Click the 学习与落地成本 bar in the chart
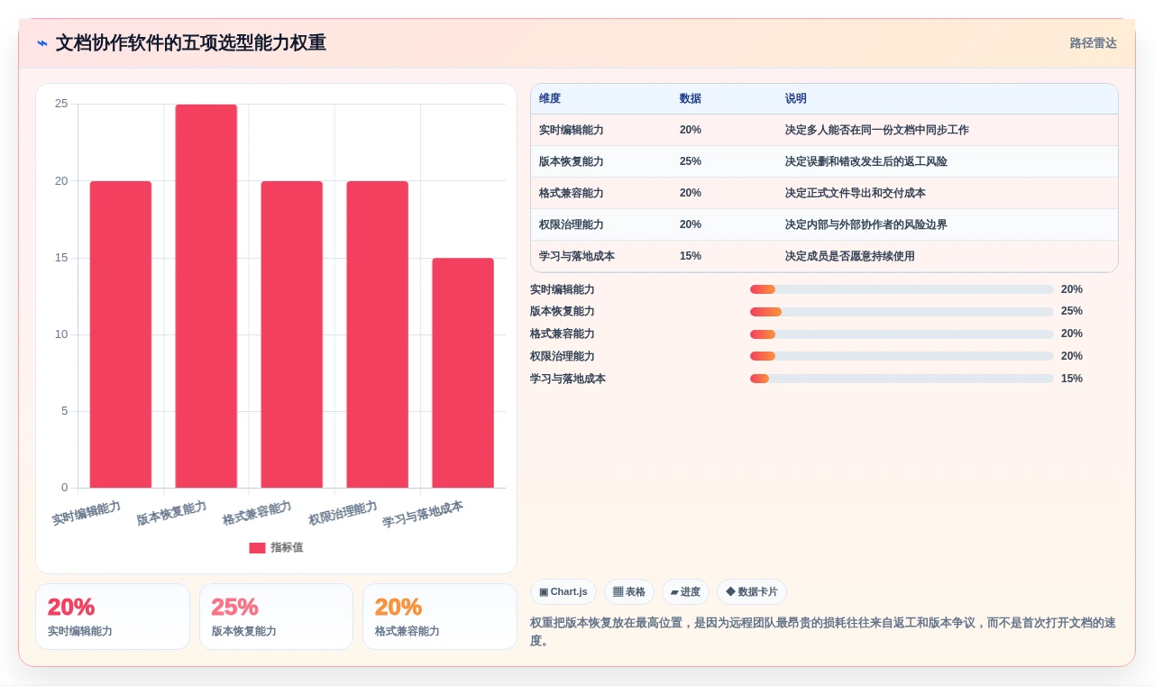Viewport: 1154px width, 686px height. click(x=463, y=373)
